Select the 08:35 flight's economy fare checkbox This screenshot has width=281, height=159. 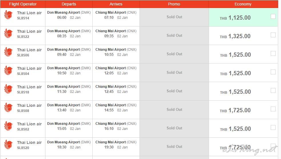click(x=273, y=35)
